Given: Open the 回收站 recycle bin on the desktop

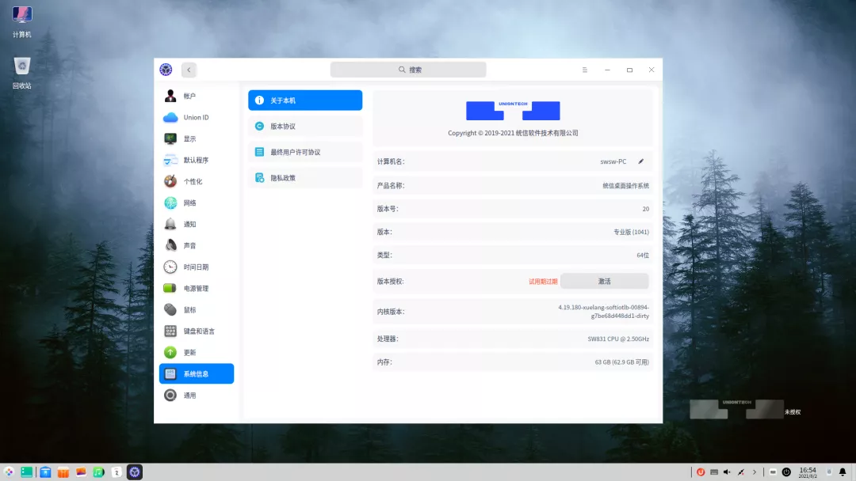Looking at the screenshot, I should click(22, 73).
